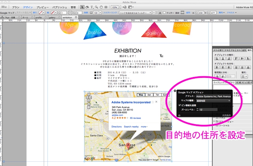Open the 変形 panel tab
The width and height of the screenshot is (253, 166).
244,50
